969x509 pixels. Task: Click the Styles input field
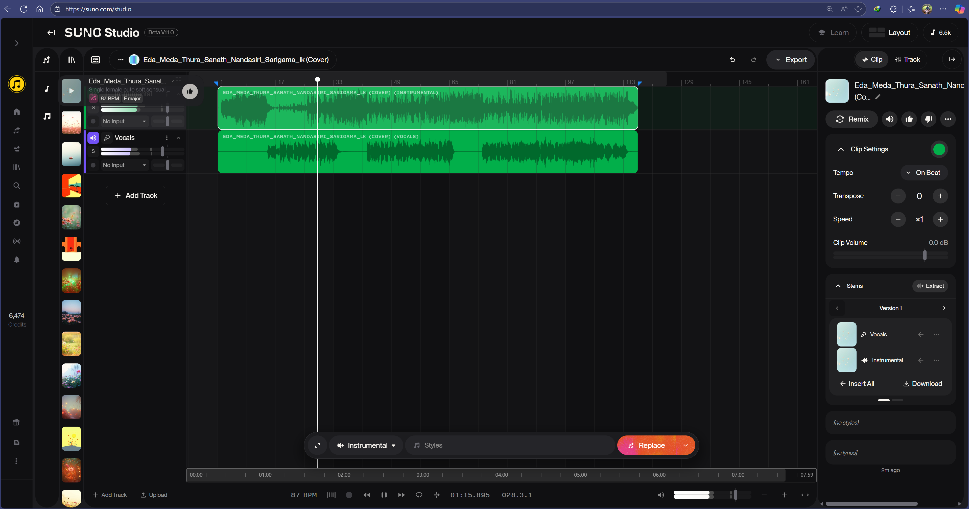[510, 445]
